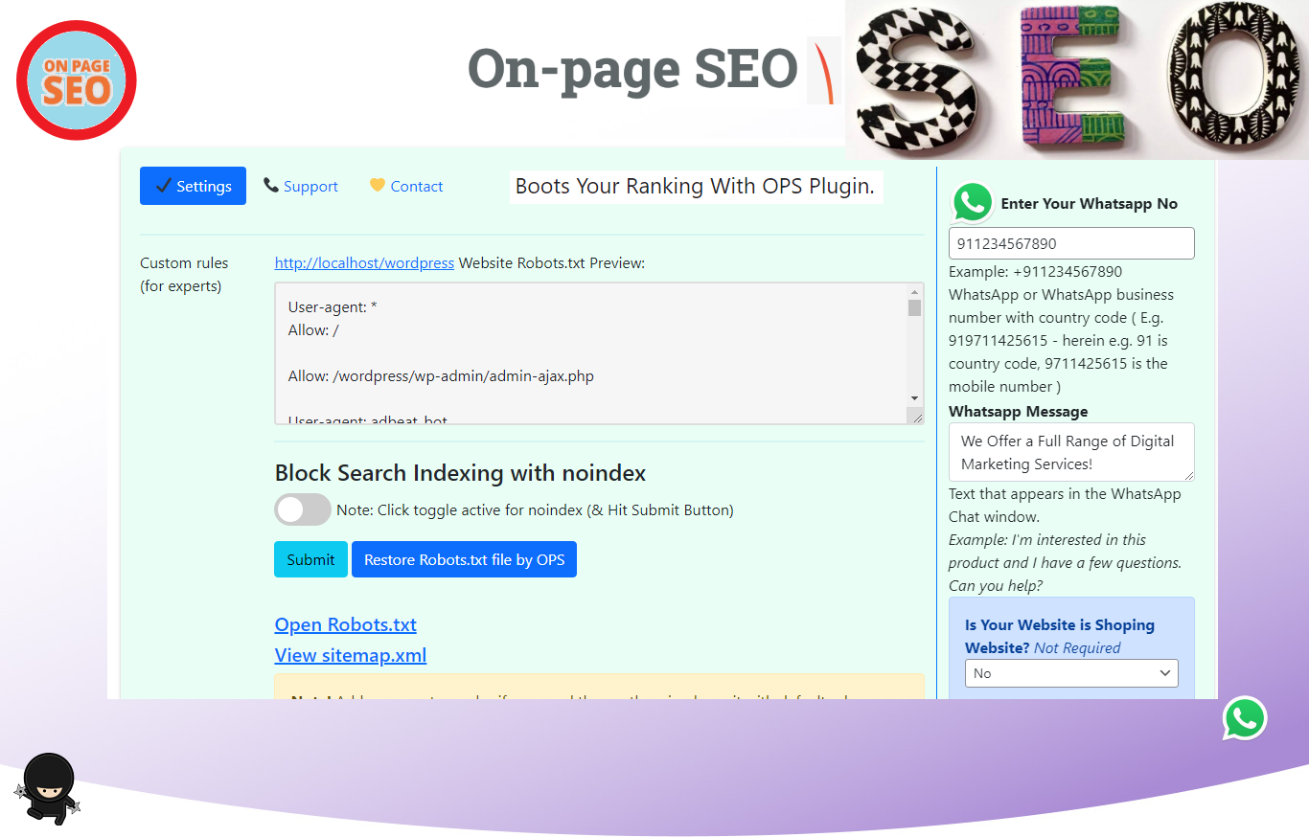The image size is (1309, 837).
Task: Click the Whatsapp number input field
Action: 1071,243
